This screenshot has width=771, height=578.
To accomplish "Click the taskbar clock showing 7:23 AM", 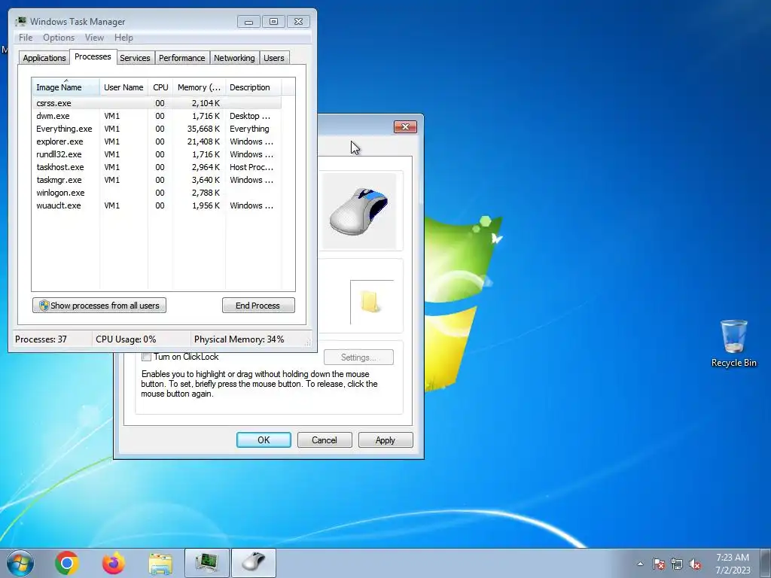I will click(733, 564).
